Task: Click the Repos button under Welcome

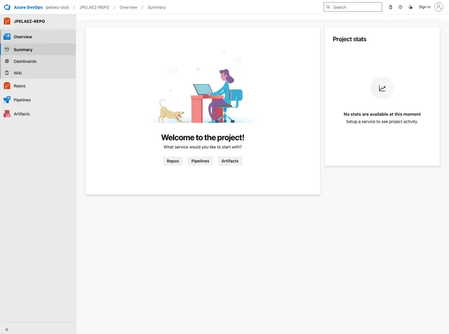Action: [173, 160]
